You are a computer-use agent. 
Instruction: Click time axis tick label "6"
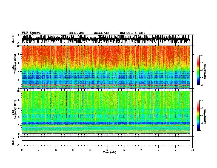(124, 150)
